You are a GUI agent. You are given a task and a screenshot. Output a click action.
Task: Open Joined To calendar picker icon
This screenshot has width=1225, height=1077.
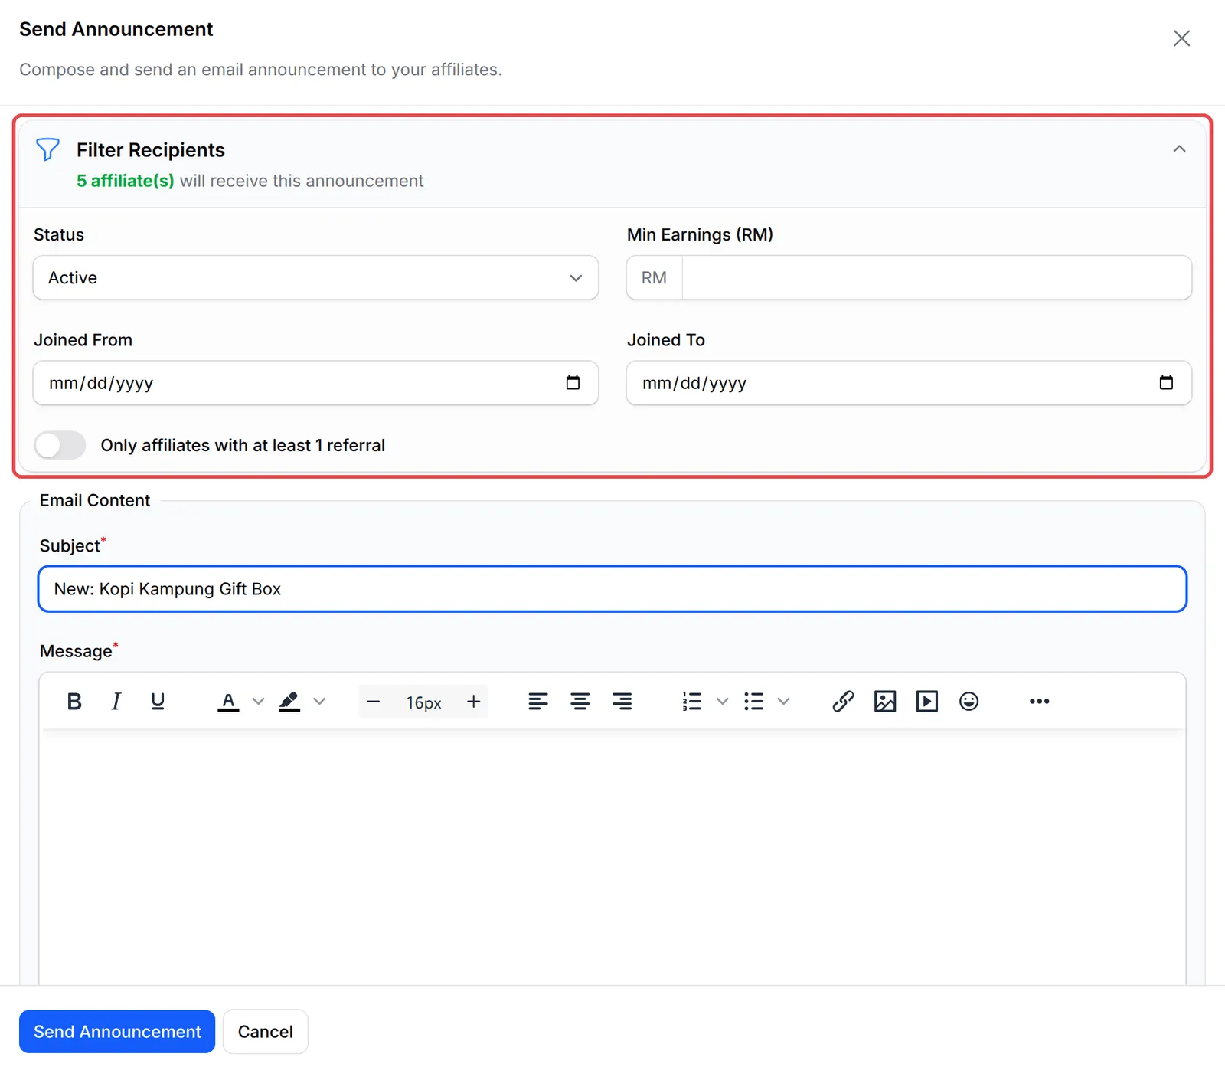coord(1166,382)
